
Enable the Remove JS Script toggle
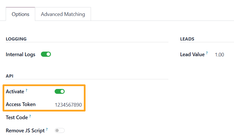(x=60, y=131)
